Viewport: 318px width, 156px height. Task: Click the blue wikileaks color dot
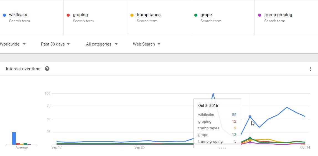click(4, 15)
